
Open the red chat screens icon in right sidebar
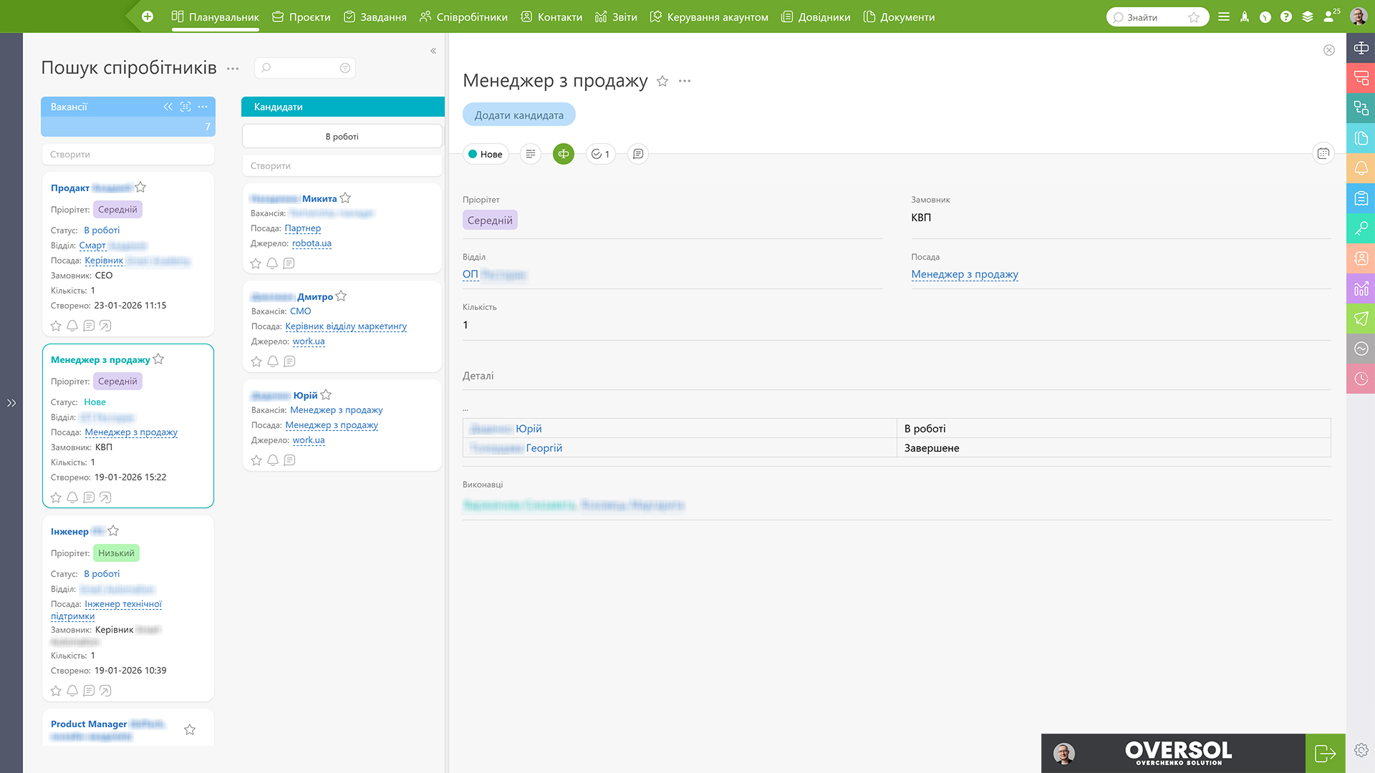pos(1361,78)
